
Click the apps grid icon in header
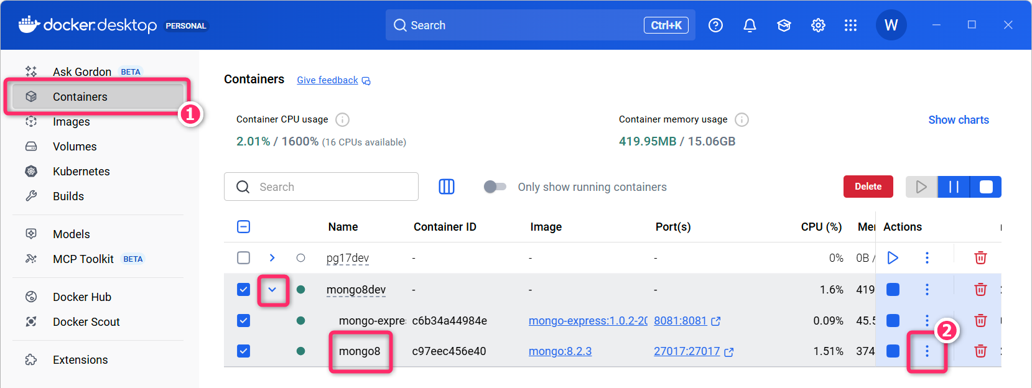(850, 25)
